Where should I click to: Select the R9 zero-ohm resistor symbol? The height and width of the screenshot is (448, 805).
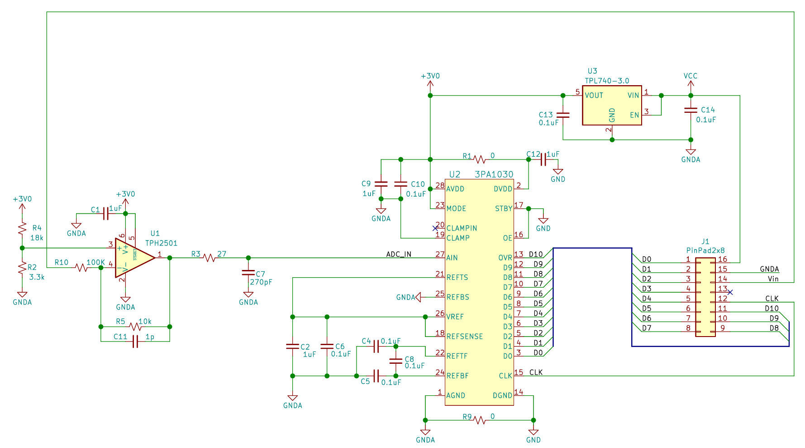pos(480,420)
